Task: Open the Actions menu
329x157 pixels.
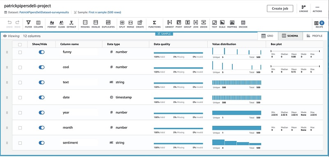Action: 317,9
